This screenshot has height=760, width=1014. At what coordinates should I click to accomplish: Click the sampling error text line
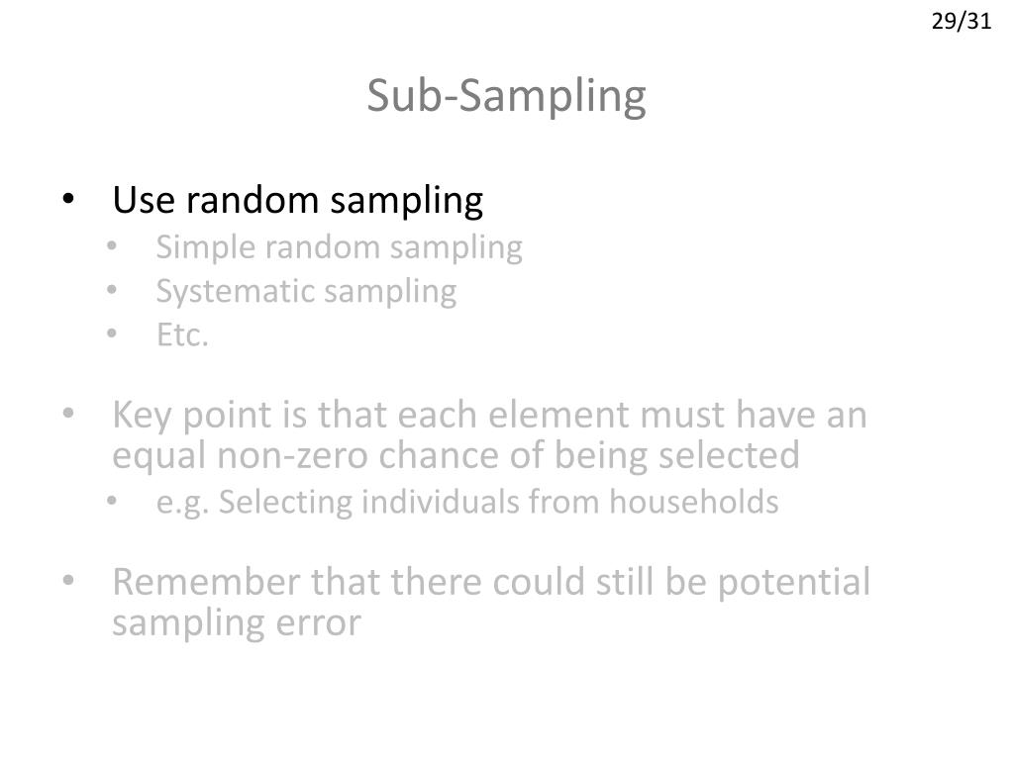[x=237, y=623]
